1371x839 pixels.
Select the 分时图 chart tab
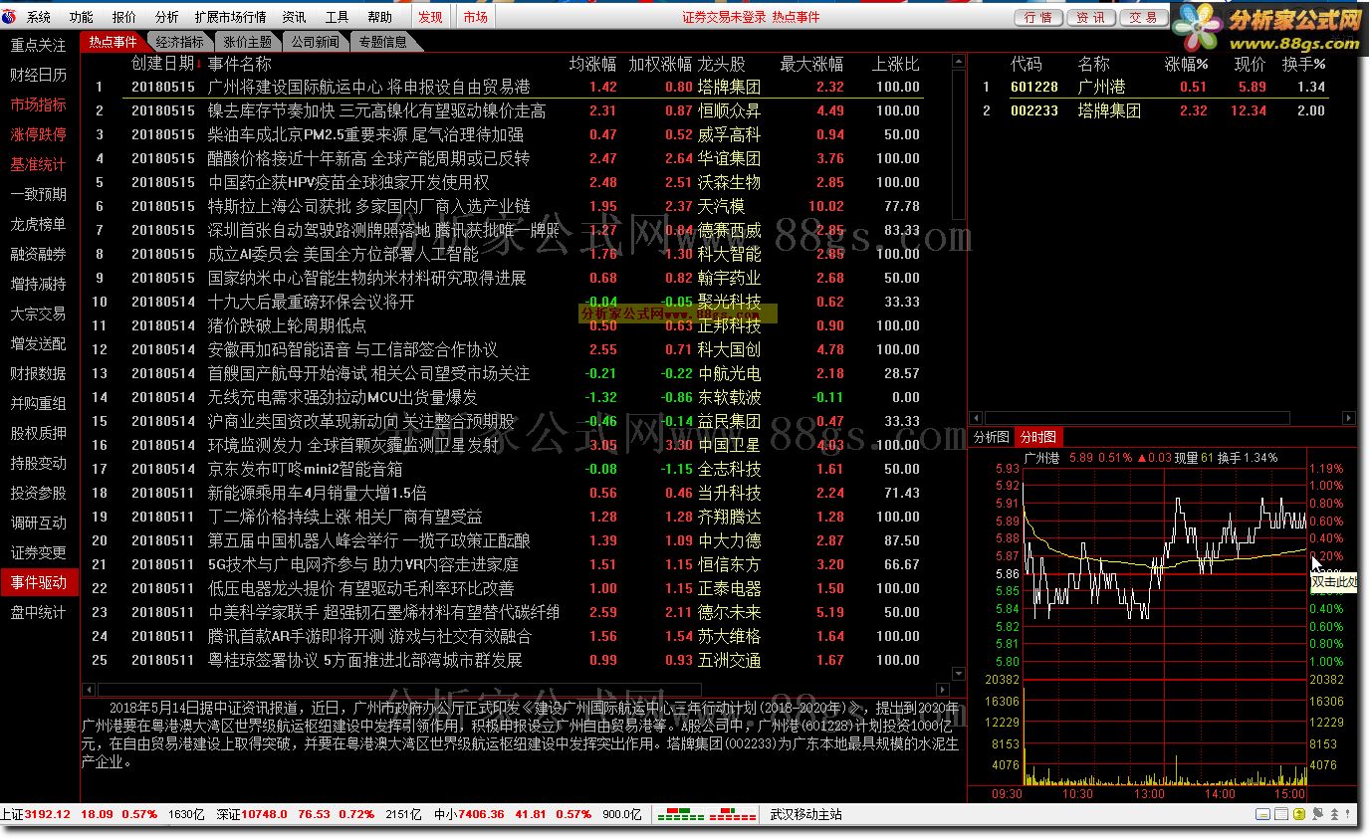point(1038,437)
